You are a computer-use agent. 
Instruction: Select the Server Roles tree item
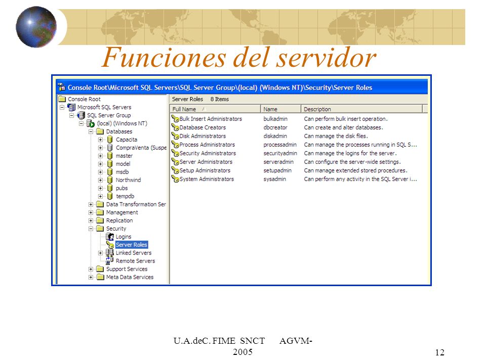tap(132, 245)
